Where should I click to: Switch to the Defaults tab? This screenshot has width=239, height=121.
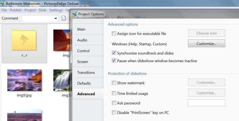(88, 83)
